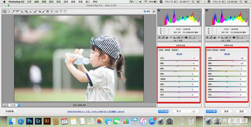Open fx Effects icon in right panel copy

(x=230, y=37)
